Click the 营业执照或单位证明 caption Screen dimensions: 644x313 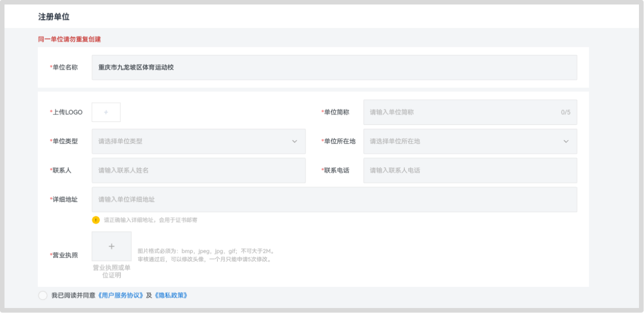112,271
